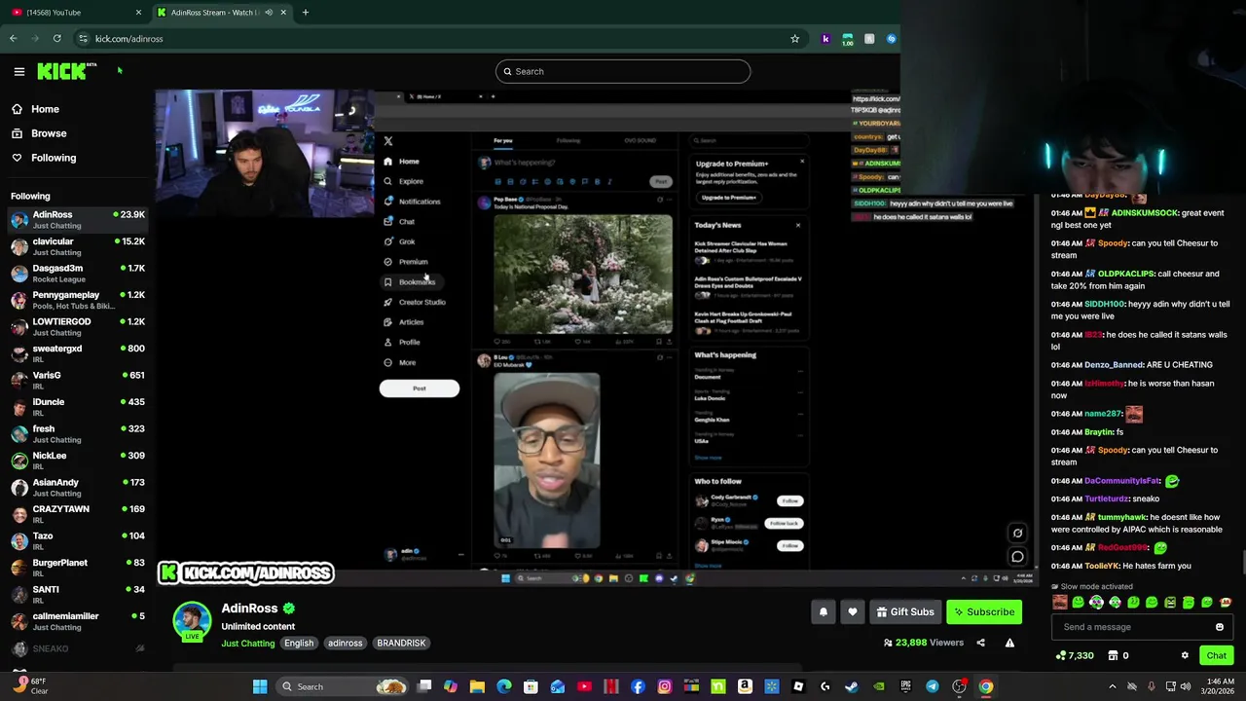Open Instagram from the taskbar

tap(665, 686)
